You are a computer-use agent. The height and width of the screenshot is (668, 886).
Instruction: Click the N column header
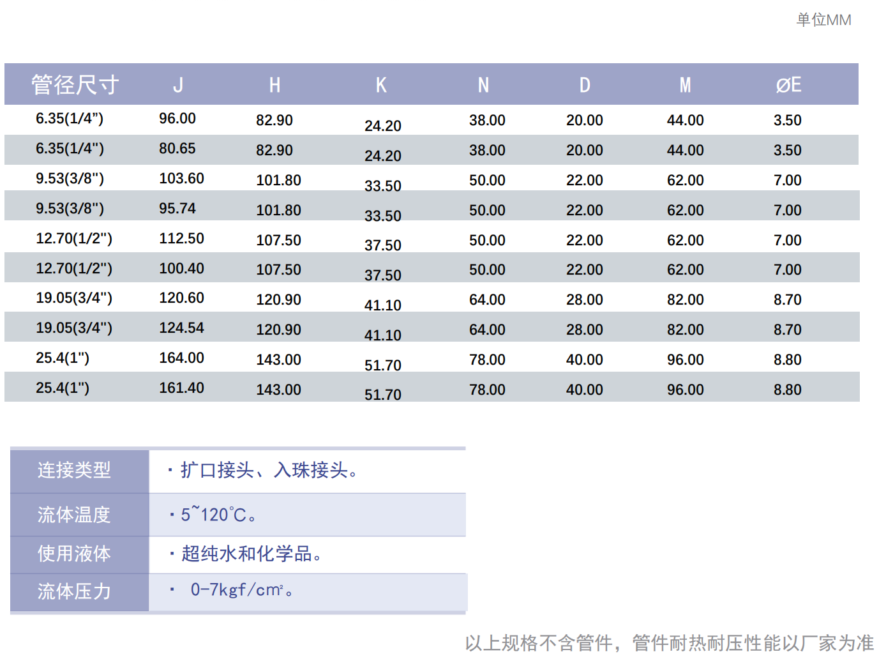[x=484, y=84]
